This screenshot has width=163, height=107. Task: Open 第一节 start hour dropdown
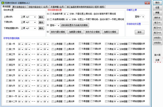[21, 44]
